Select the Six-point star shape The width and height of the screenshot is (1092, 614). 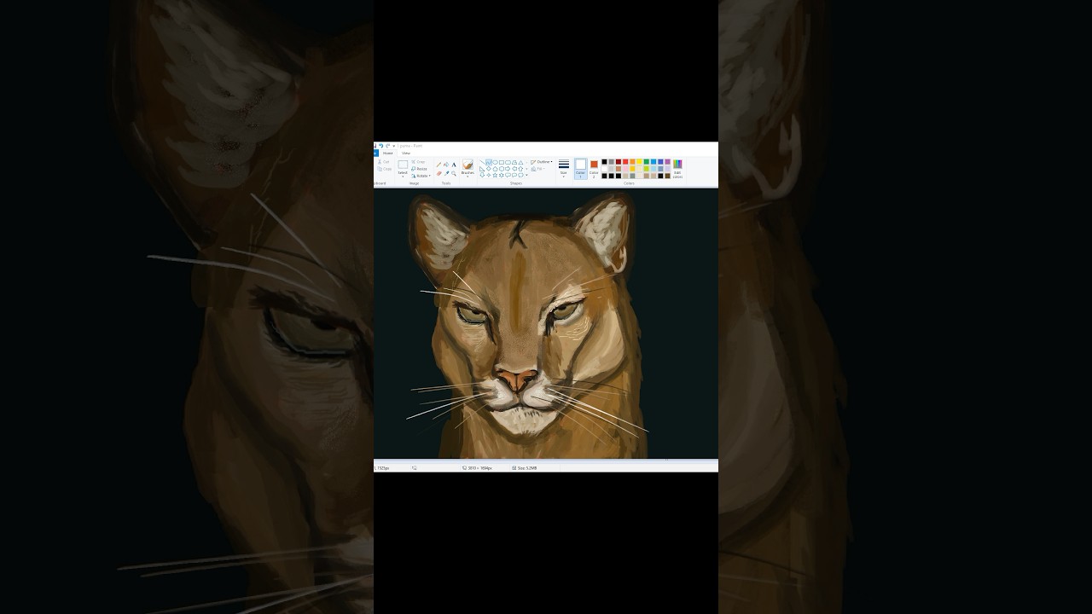(x=502, y=175)
